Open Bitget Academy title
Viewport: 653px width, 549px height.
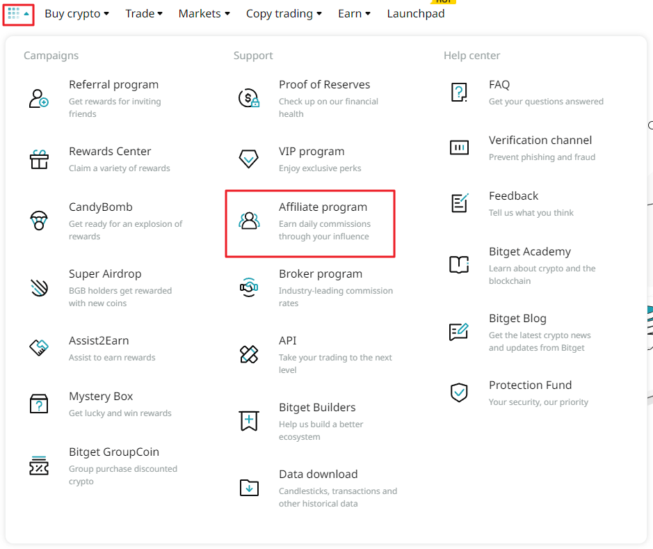click(x=530, y=252)
